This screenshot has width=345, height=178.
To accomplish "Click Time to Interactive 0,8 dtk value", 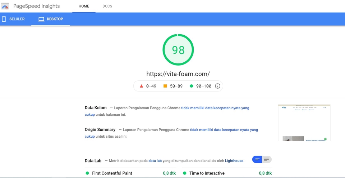I will [265, 173].
